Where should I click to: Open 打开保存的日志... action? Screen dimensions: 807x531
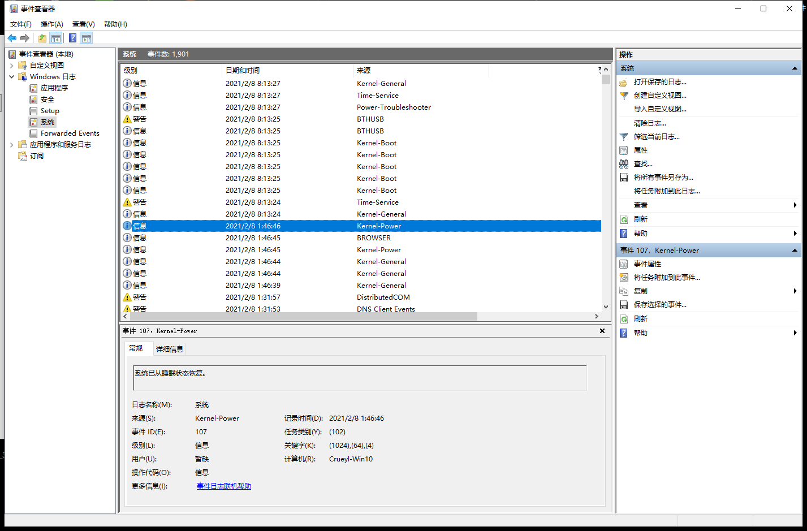tap(660, 82)
